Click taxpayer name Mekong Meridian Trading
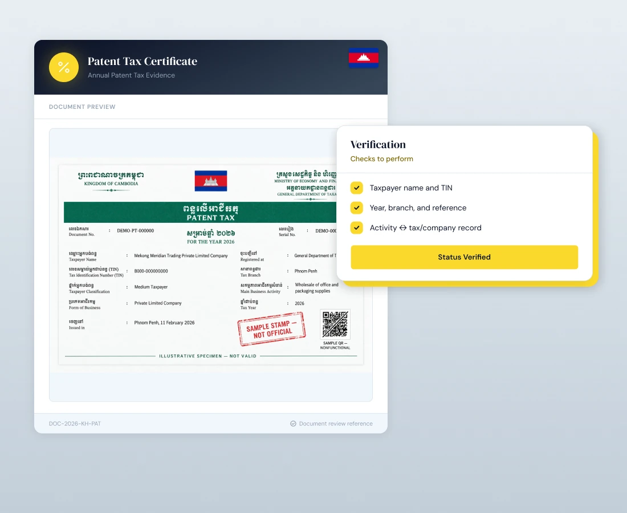Viewport: 627px width, 513px height. click(x=181, y=255)
